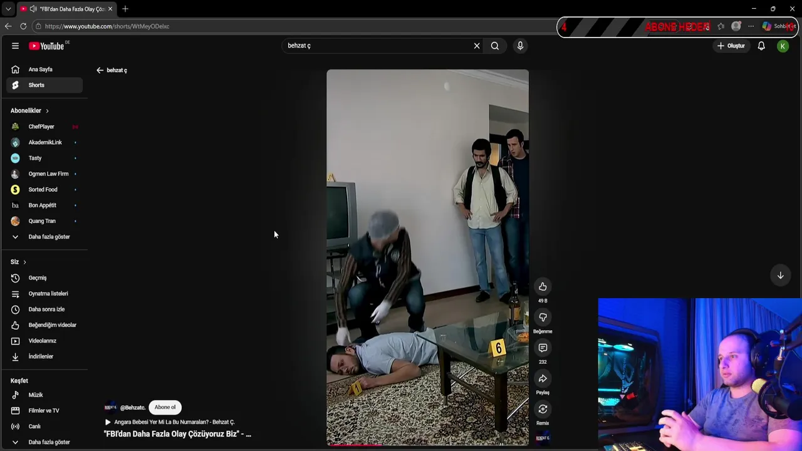The image size is (802, 451).
Task: Expand the Siz section chevron
Action: point(24,262)
